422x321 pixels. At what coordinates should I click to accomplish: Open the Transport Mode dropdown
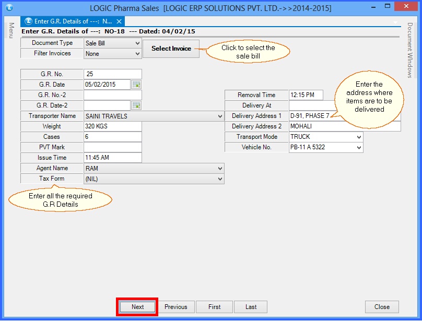coord(359,137)
